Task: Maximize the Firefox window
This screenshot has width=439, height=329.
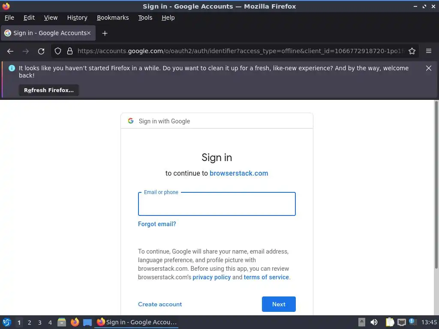Action: (424, 6)
